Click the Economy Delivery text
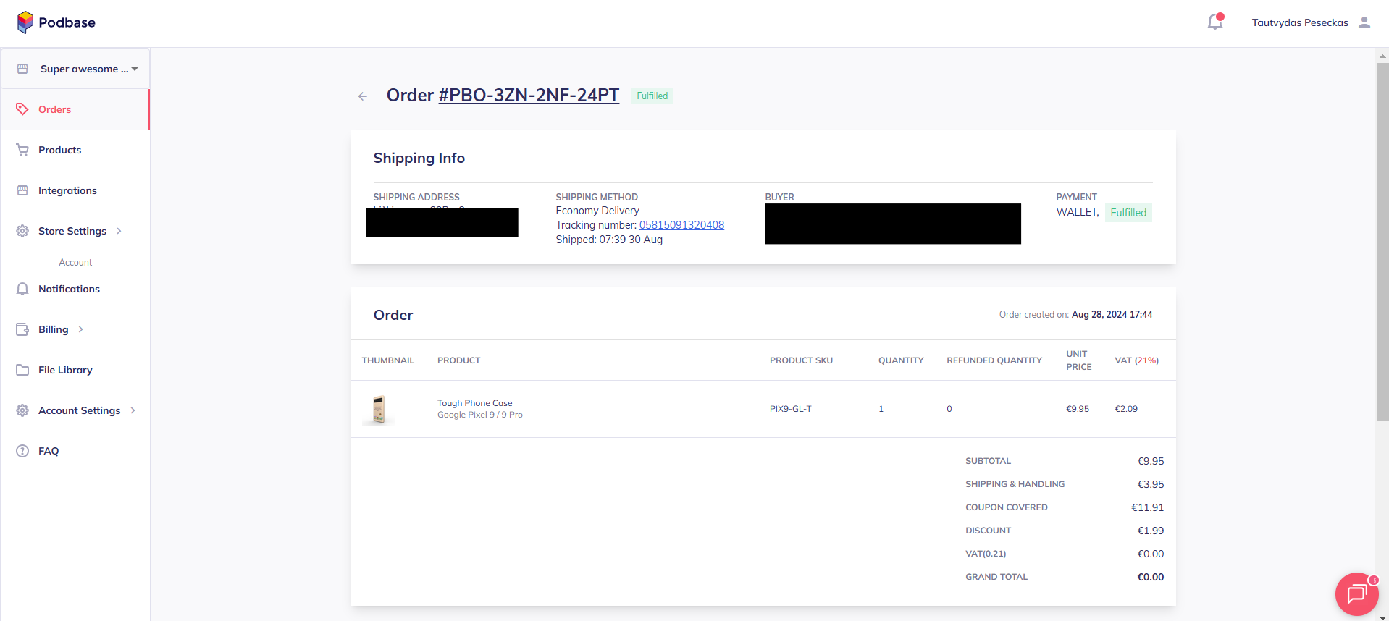Viewport: 1389px width, 621px height. pyautogui.click(x=597, y=211)
